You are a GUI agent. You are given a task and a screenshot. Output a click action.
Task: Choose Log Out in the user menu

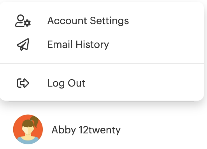[x=102, y=83]
